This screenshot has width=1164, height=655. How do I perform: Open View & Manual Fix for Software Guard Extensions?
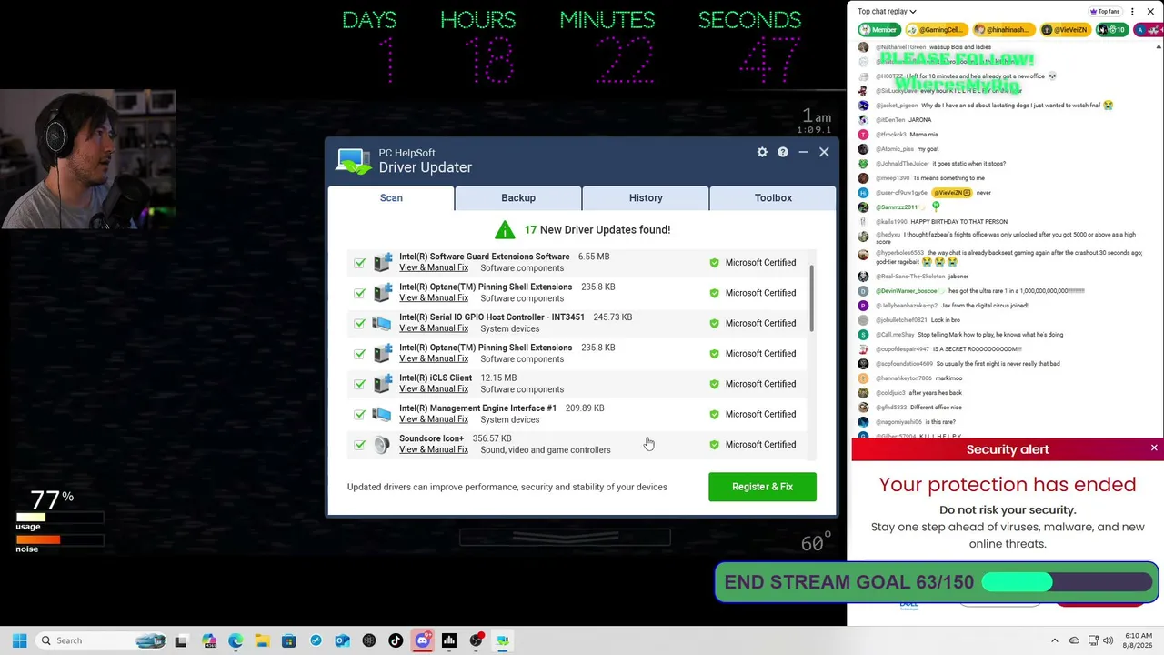tap(434, 267)
